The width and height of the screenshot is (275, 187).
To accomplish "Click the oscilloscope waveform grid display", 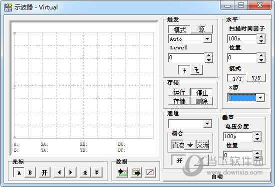I will coord(83,85).
